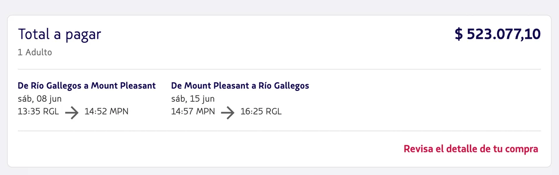Click the 13:35 RGL departure time
Viewport: 559px width, 175px height.
pos(38,112)
